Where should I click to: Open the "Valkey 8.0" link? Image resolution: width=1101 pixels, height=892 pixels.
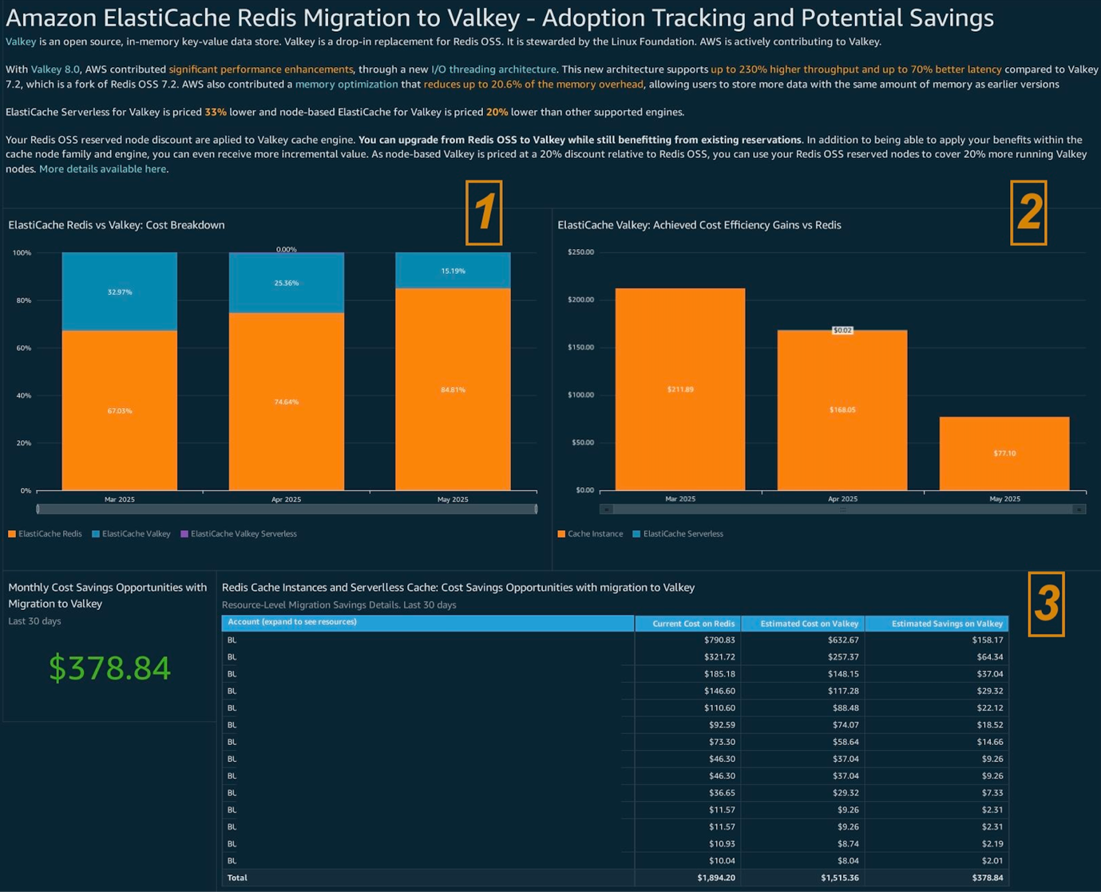pyautogui.click(x=54, y=69)
